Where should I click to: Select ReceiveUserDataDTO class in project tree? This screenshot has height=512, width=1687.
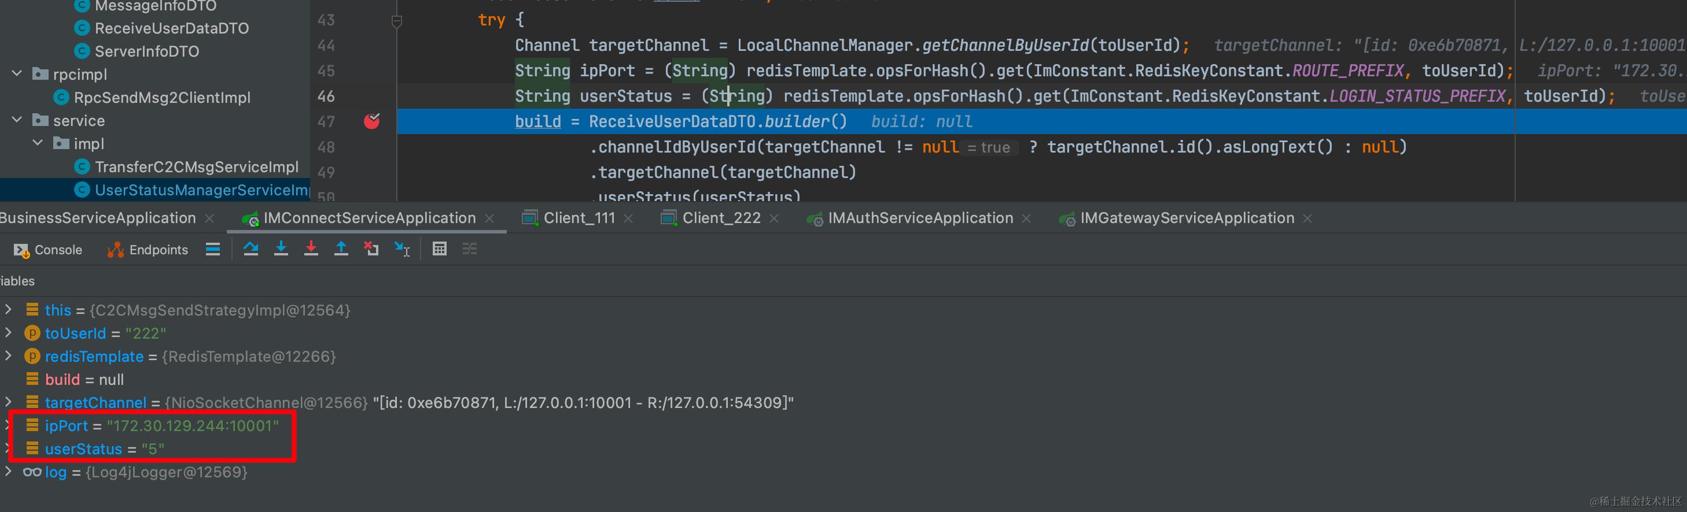172,28
